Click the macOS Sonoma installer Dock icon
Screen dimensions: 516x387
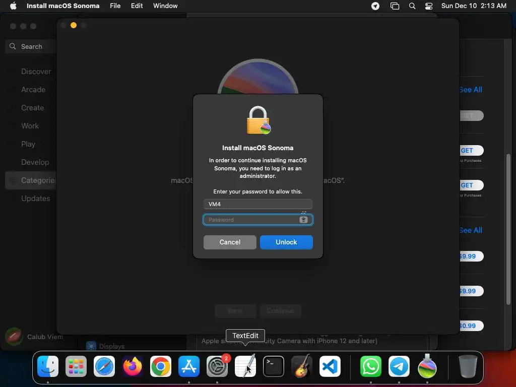(x=427, y=366)
